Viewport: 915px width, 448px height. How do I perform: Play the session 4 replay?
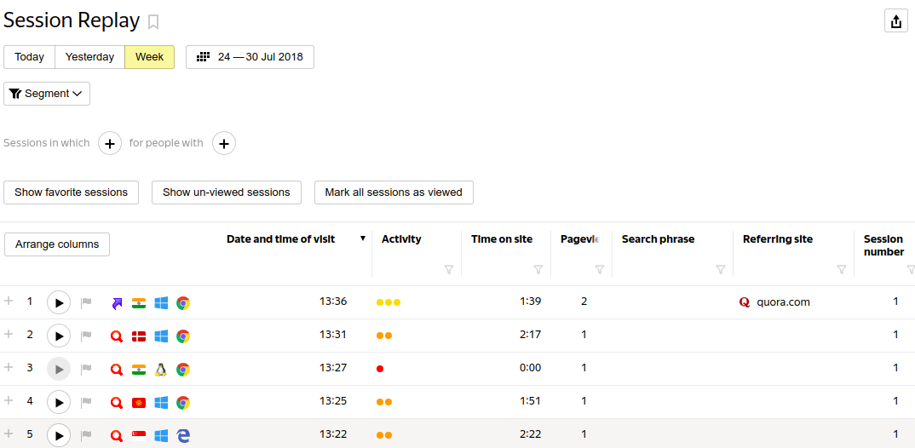pyautogui.click(x=58, y=403)
